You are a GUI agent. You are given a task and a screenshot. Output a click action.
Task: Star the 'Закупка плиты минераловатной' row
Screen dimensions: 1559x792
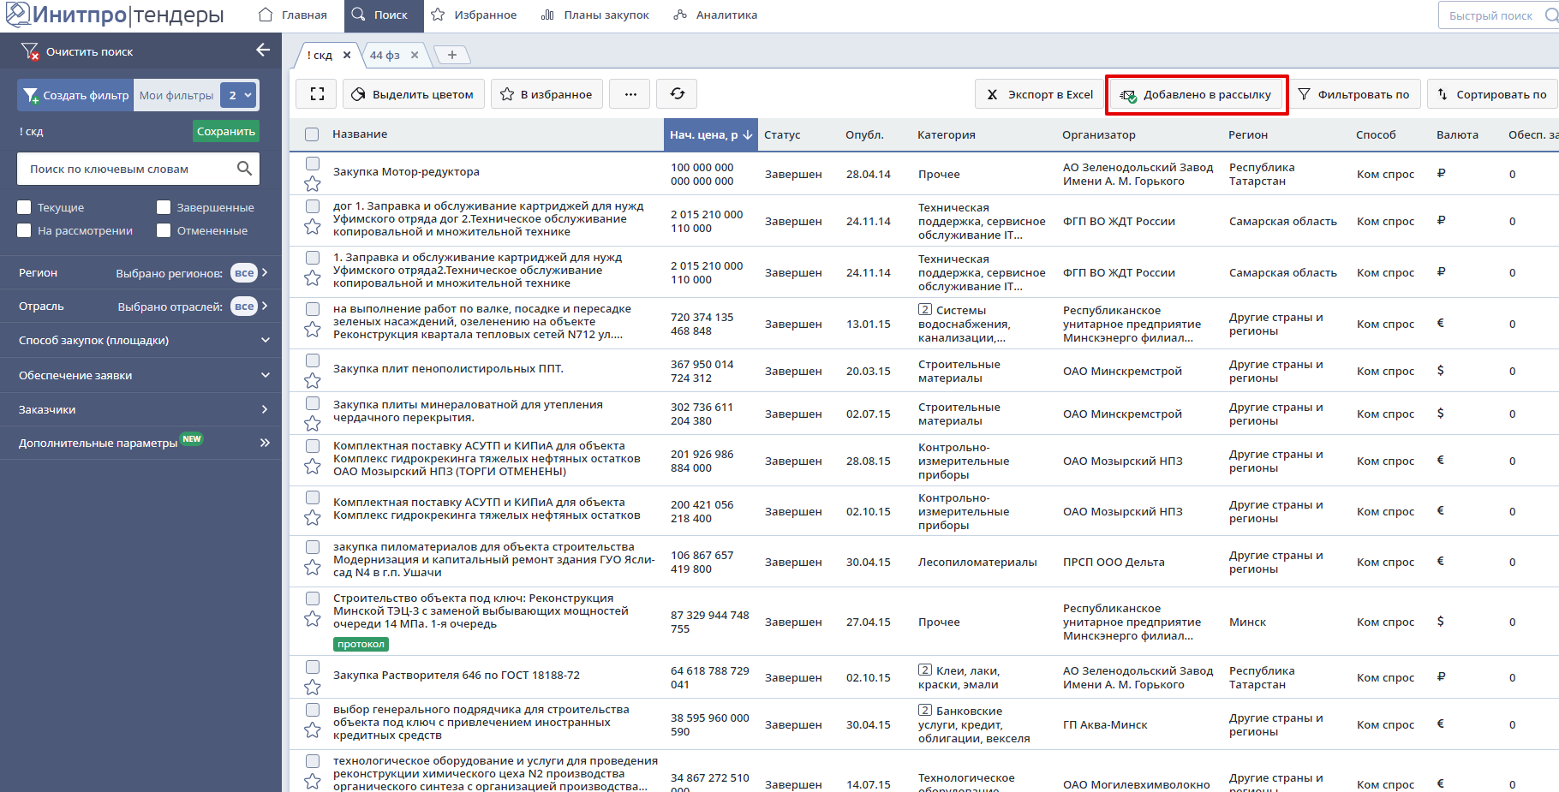pos(313,423)
